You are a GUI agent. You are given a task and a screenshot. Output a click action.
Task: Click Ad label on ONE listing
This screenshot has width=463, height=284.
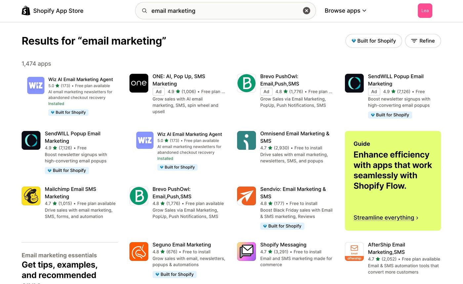159,92
